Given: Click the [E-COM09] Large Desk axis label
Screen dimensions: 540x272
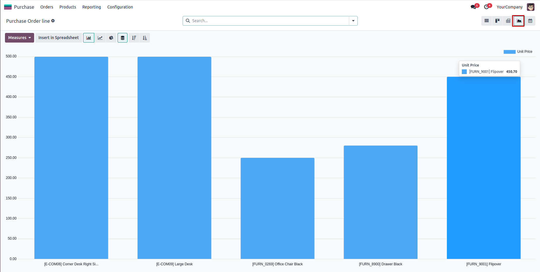Looking at the screenshot, I should 174,264.
